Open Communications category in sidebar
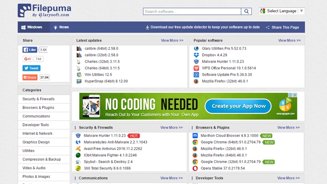The width and height of the screenshot is (327, 184). tap(36, 116)
